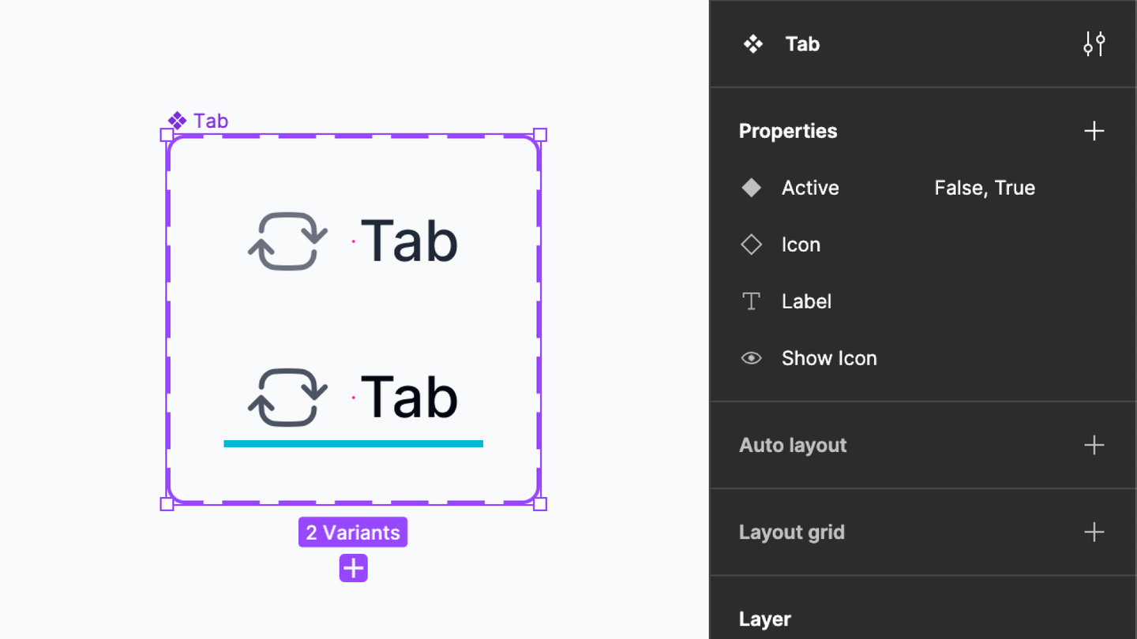Click the eye icon for Show Icon
The height and width of the screenshot is (639, 1137).
752,358
